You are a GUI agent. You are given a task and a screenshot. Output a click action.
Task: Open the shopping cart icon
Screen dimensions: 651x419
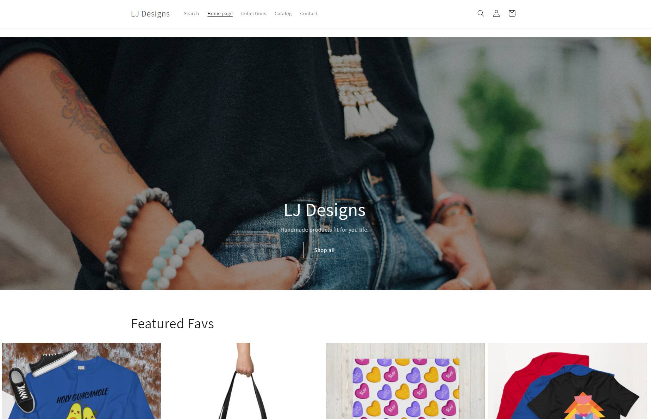[x=512, y=13]
